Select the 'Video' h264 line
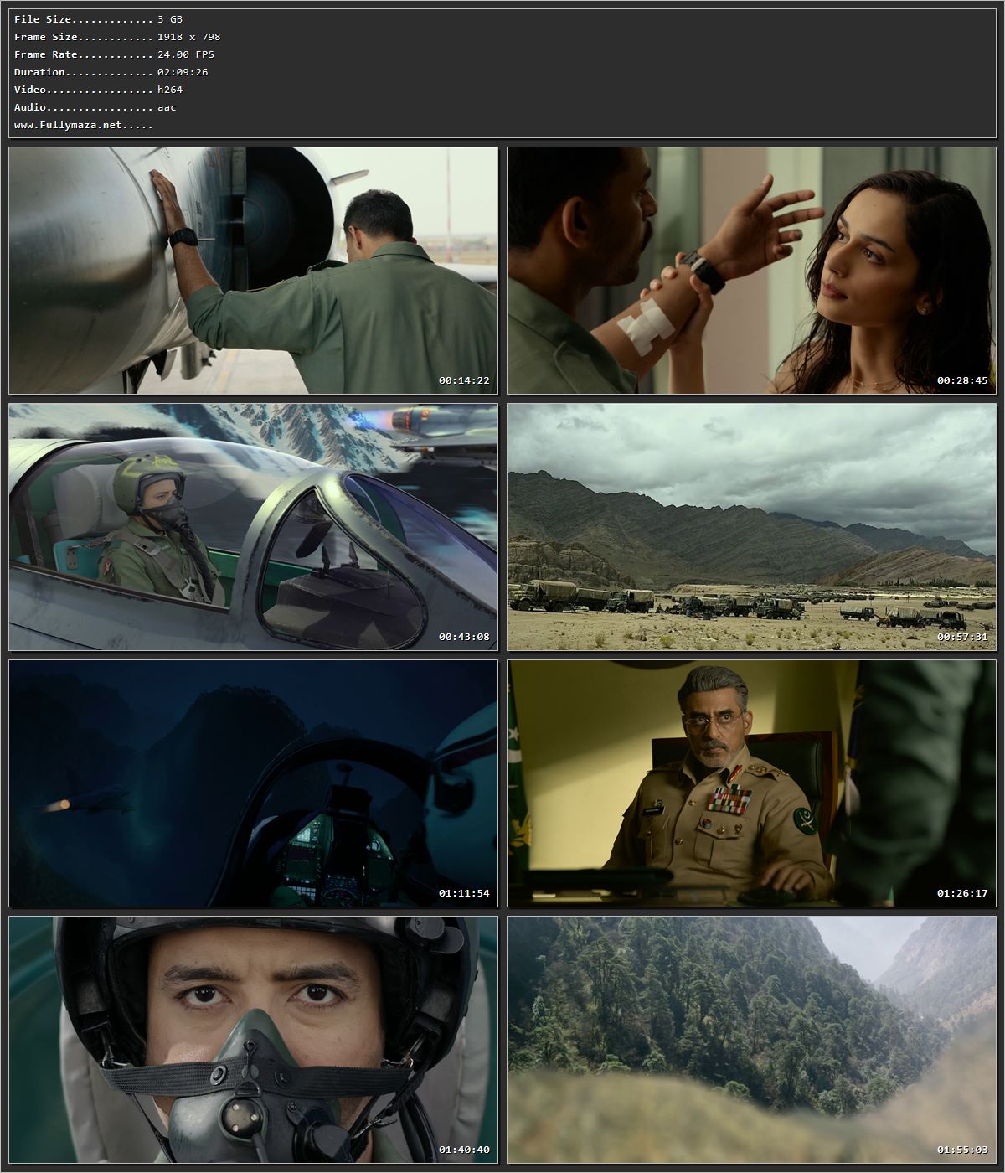This screenshot has height=1173, width=1005. tap(99, 90)
